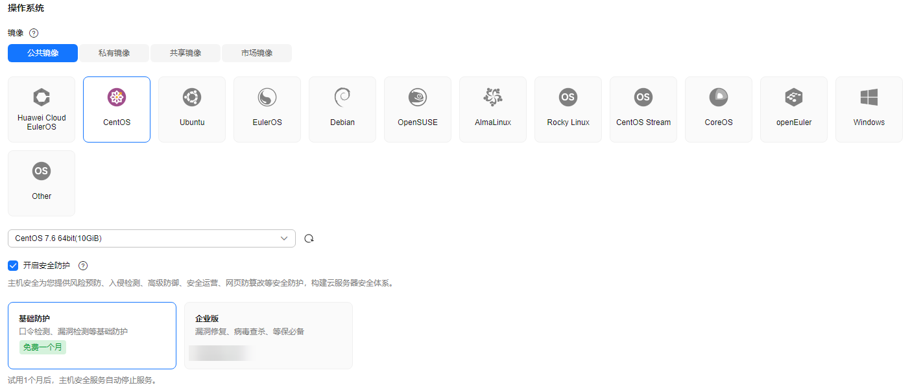This screenshot has width=910, height=392.
Task: Open help icon beside 开启安全防护
Action: click(x=82, y=266)
